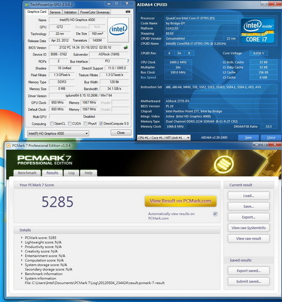Click View Result on PCMark.com button
282x302 pixels.
coord(180,201)
